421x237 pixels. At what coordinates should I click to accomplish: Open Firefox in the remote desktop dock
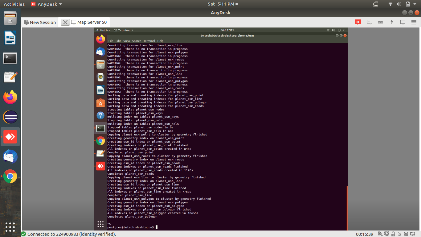pyautogui.click(x=100, y=39)
